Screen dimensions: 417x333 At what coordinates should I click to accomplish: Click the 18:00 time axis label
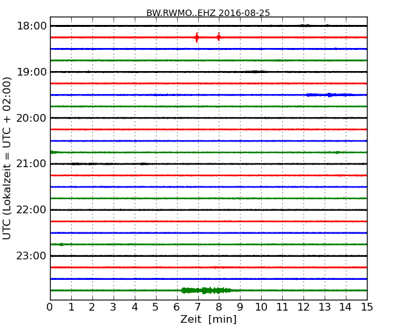click(x=31, y=26)
